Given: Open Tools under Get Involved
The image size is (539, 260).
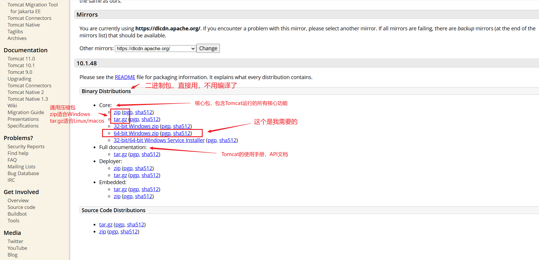Looking at the screenshot, I should (13, 221).
